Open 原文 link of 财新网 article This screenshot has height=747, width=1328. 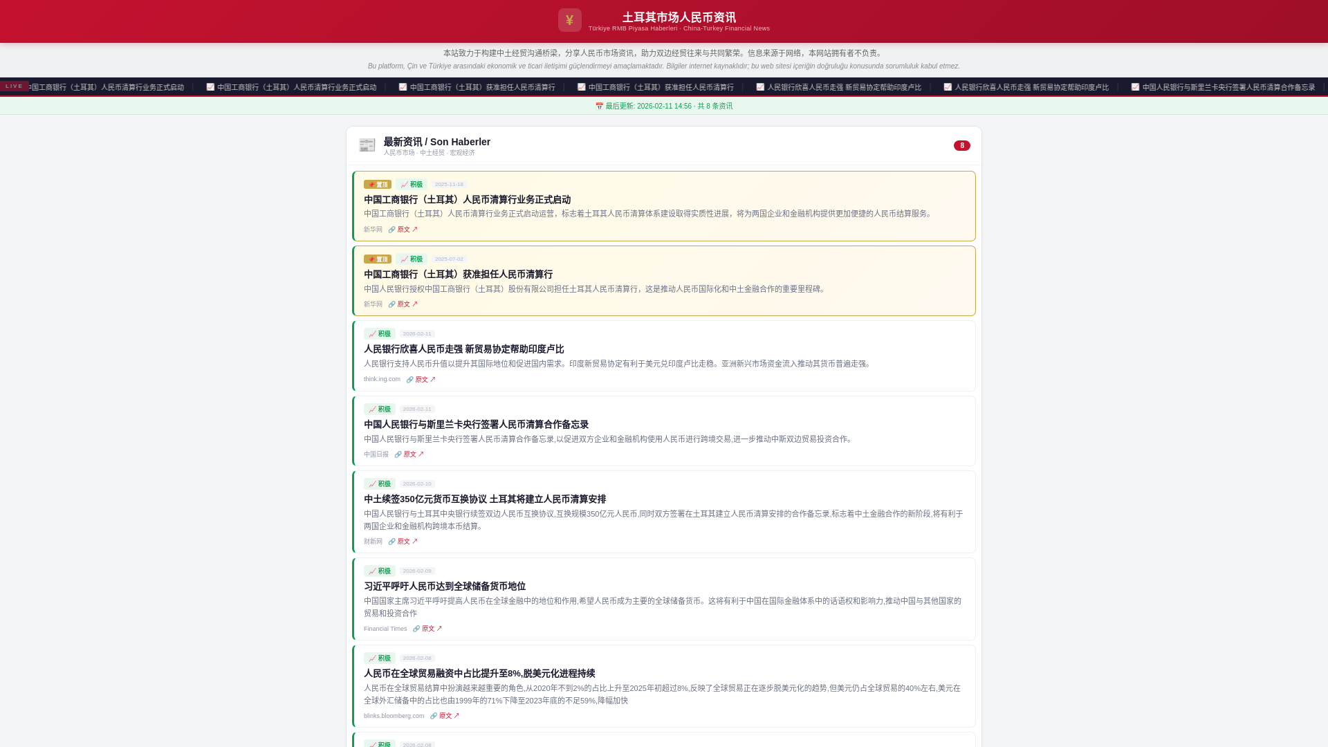click(x=407, y=542)
